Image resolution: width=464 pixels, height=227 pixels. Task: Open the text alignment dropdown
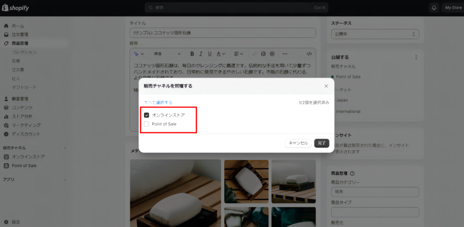[238, 54]
